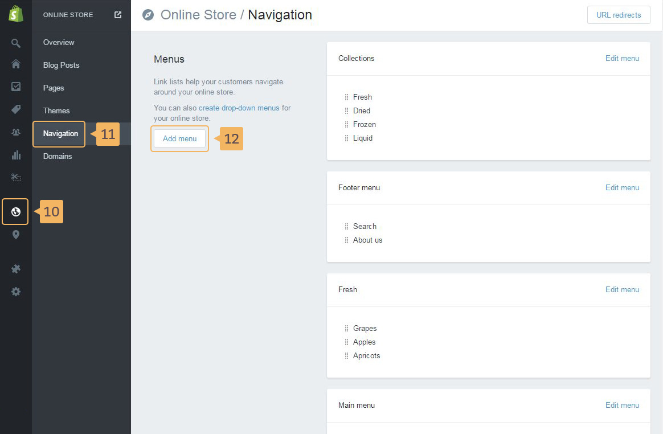The width and height of the screenshot is (663, 434).
Task: Grab the drag handle beside Frozen
Action: coord(346,124)
